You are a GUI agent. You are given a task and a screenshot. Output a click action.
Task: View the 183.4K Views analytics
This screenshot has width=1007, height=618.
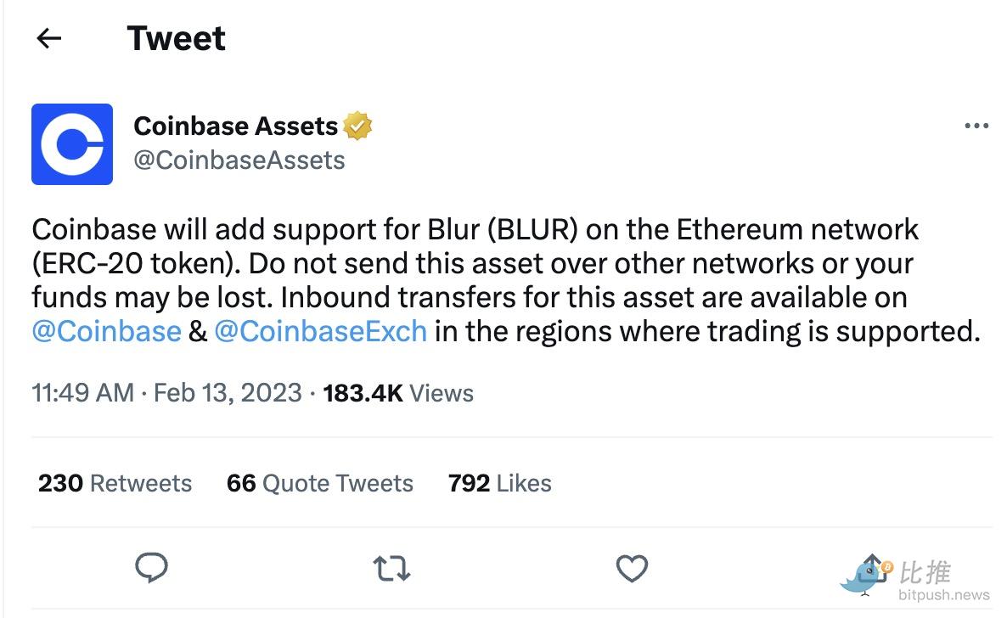(x=398, y=392)
